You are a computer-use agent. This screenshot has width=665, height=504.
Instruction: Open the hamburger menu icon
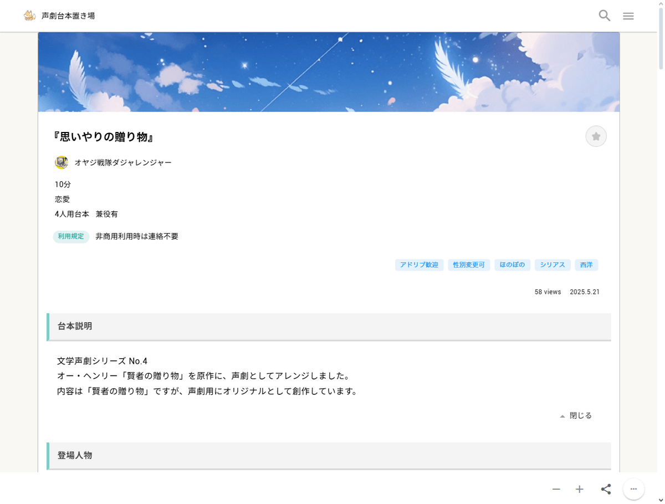click(x=628, y=16)
